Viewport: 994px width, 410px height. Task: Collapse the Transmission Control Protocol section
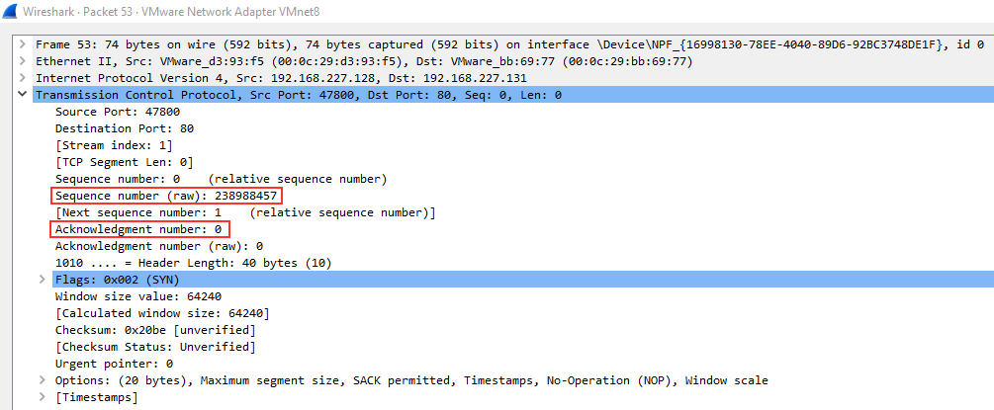[x=22, y=95]
